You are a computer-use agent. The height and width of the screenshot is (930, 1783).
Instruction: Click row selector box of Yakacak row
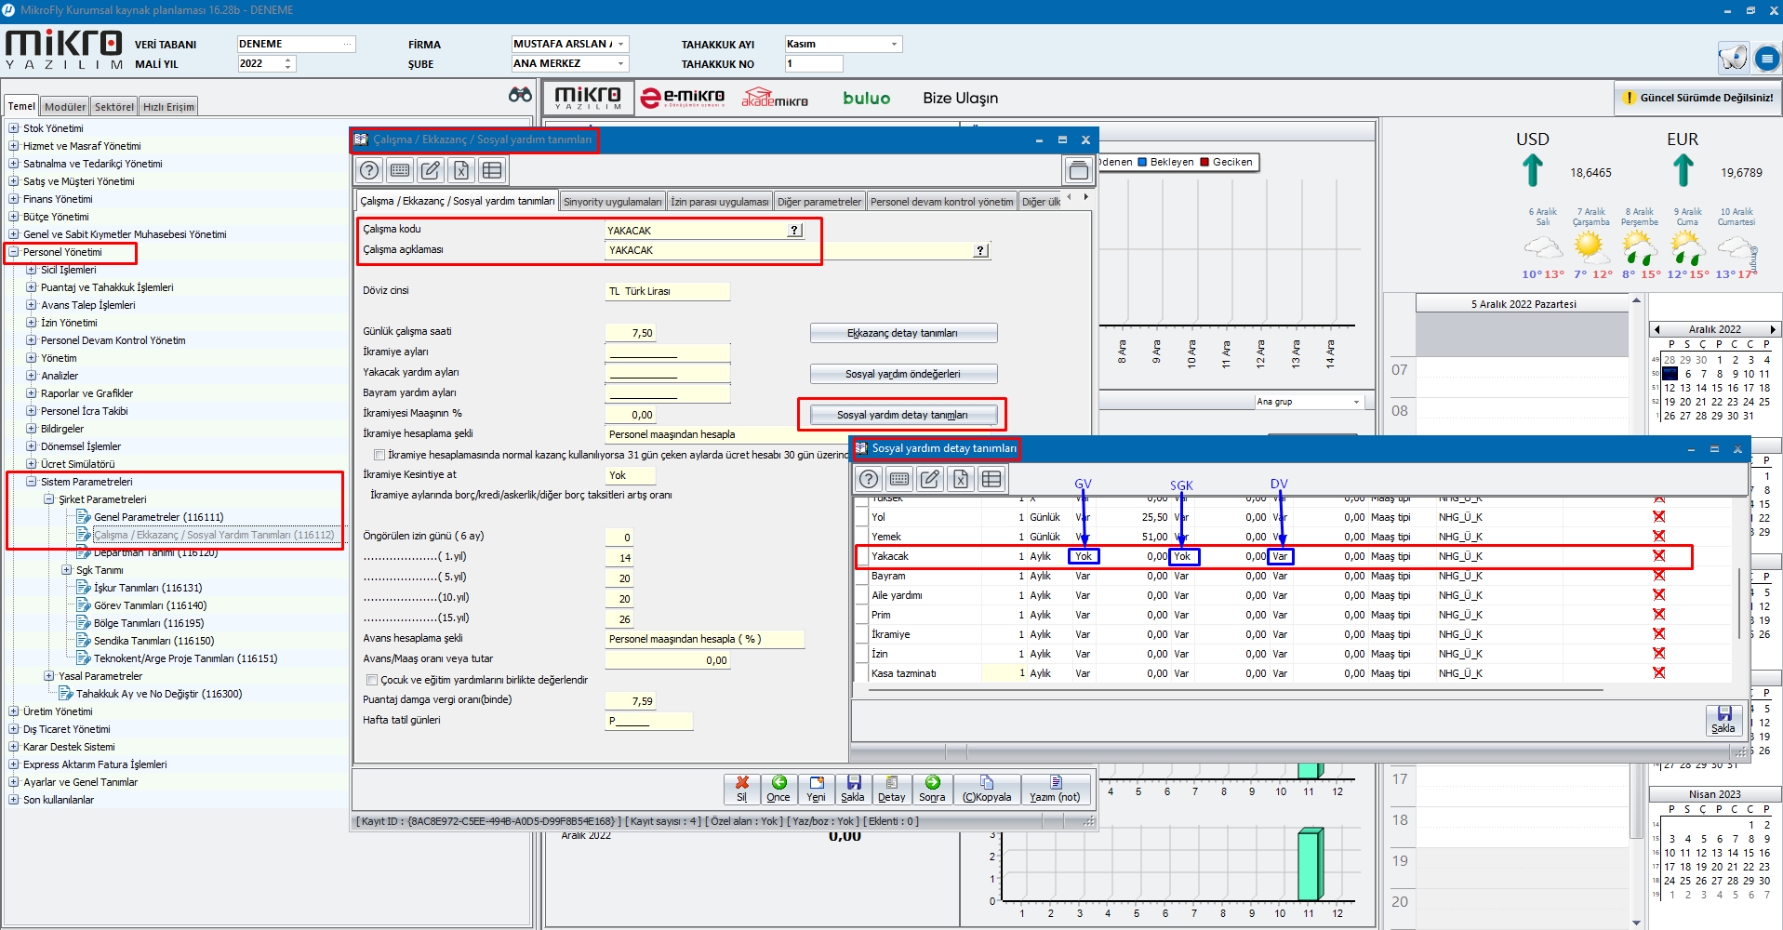pos(861,556)
